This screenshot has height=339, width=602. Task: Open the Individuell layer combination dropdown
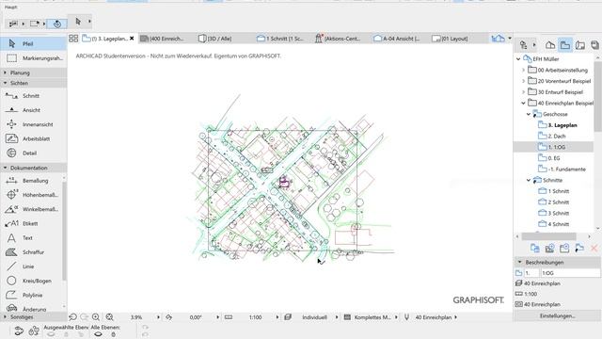pos(337,317)
